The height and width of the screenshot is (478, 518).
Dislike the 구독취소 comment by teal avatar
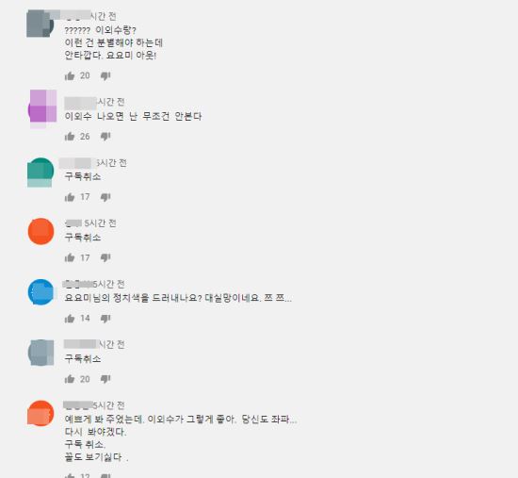105,197
